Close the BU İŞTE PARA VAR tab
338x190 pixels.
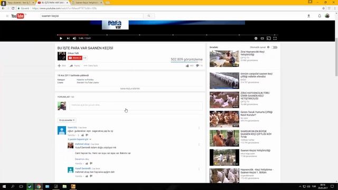[x=67, y=3]
